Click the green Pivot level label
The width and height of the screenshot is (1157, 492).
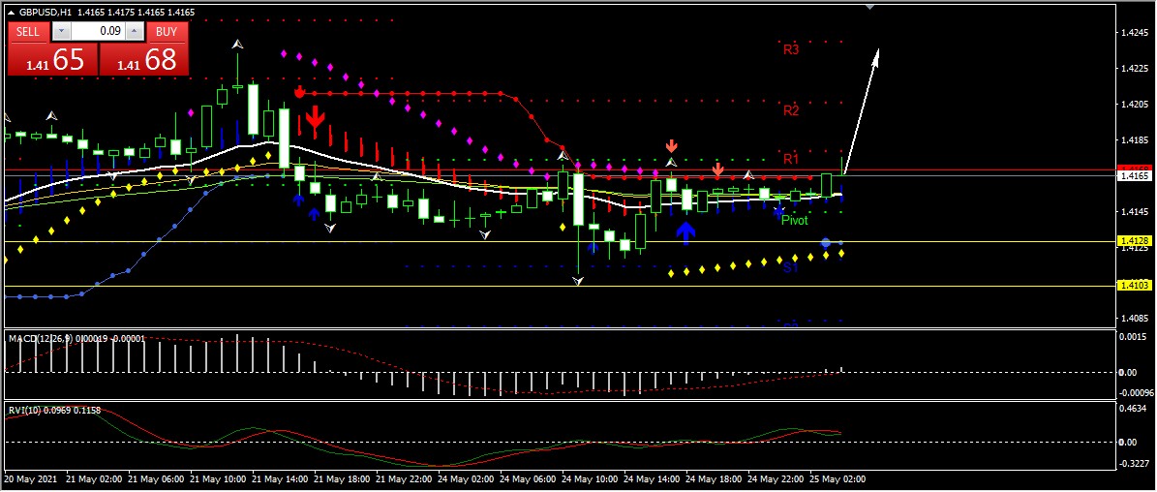(x=794, y=221)
